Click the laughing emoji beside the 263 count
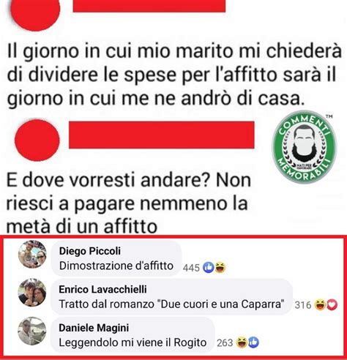The width and height of the screenshot is (347, 360). pos(242,342)
